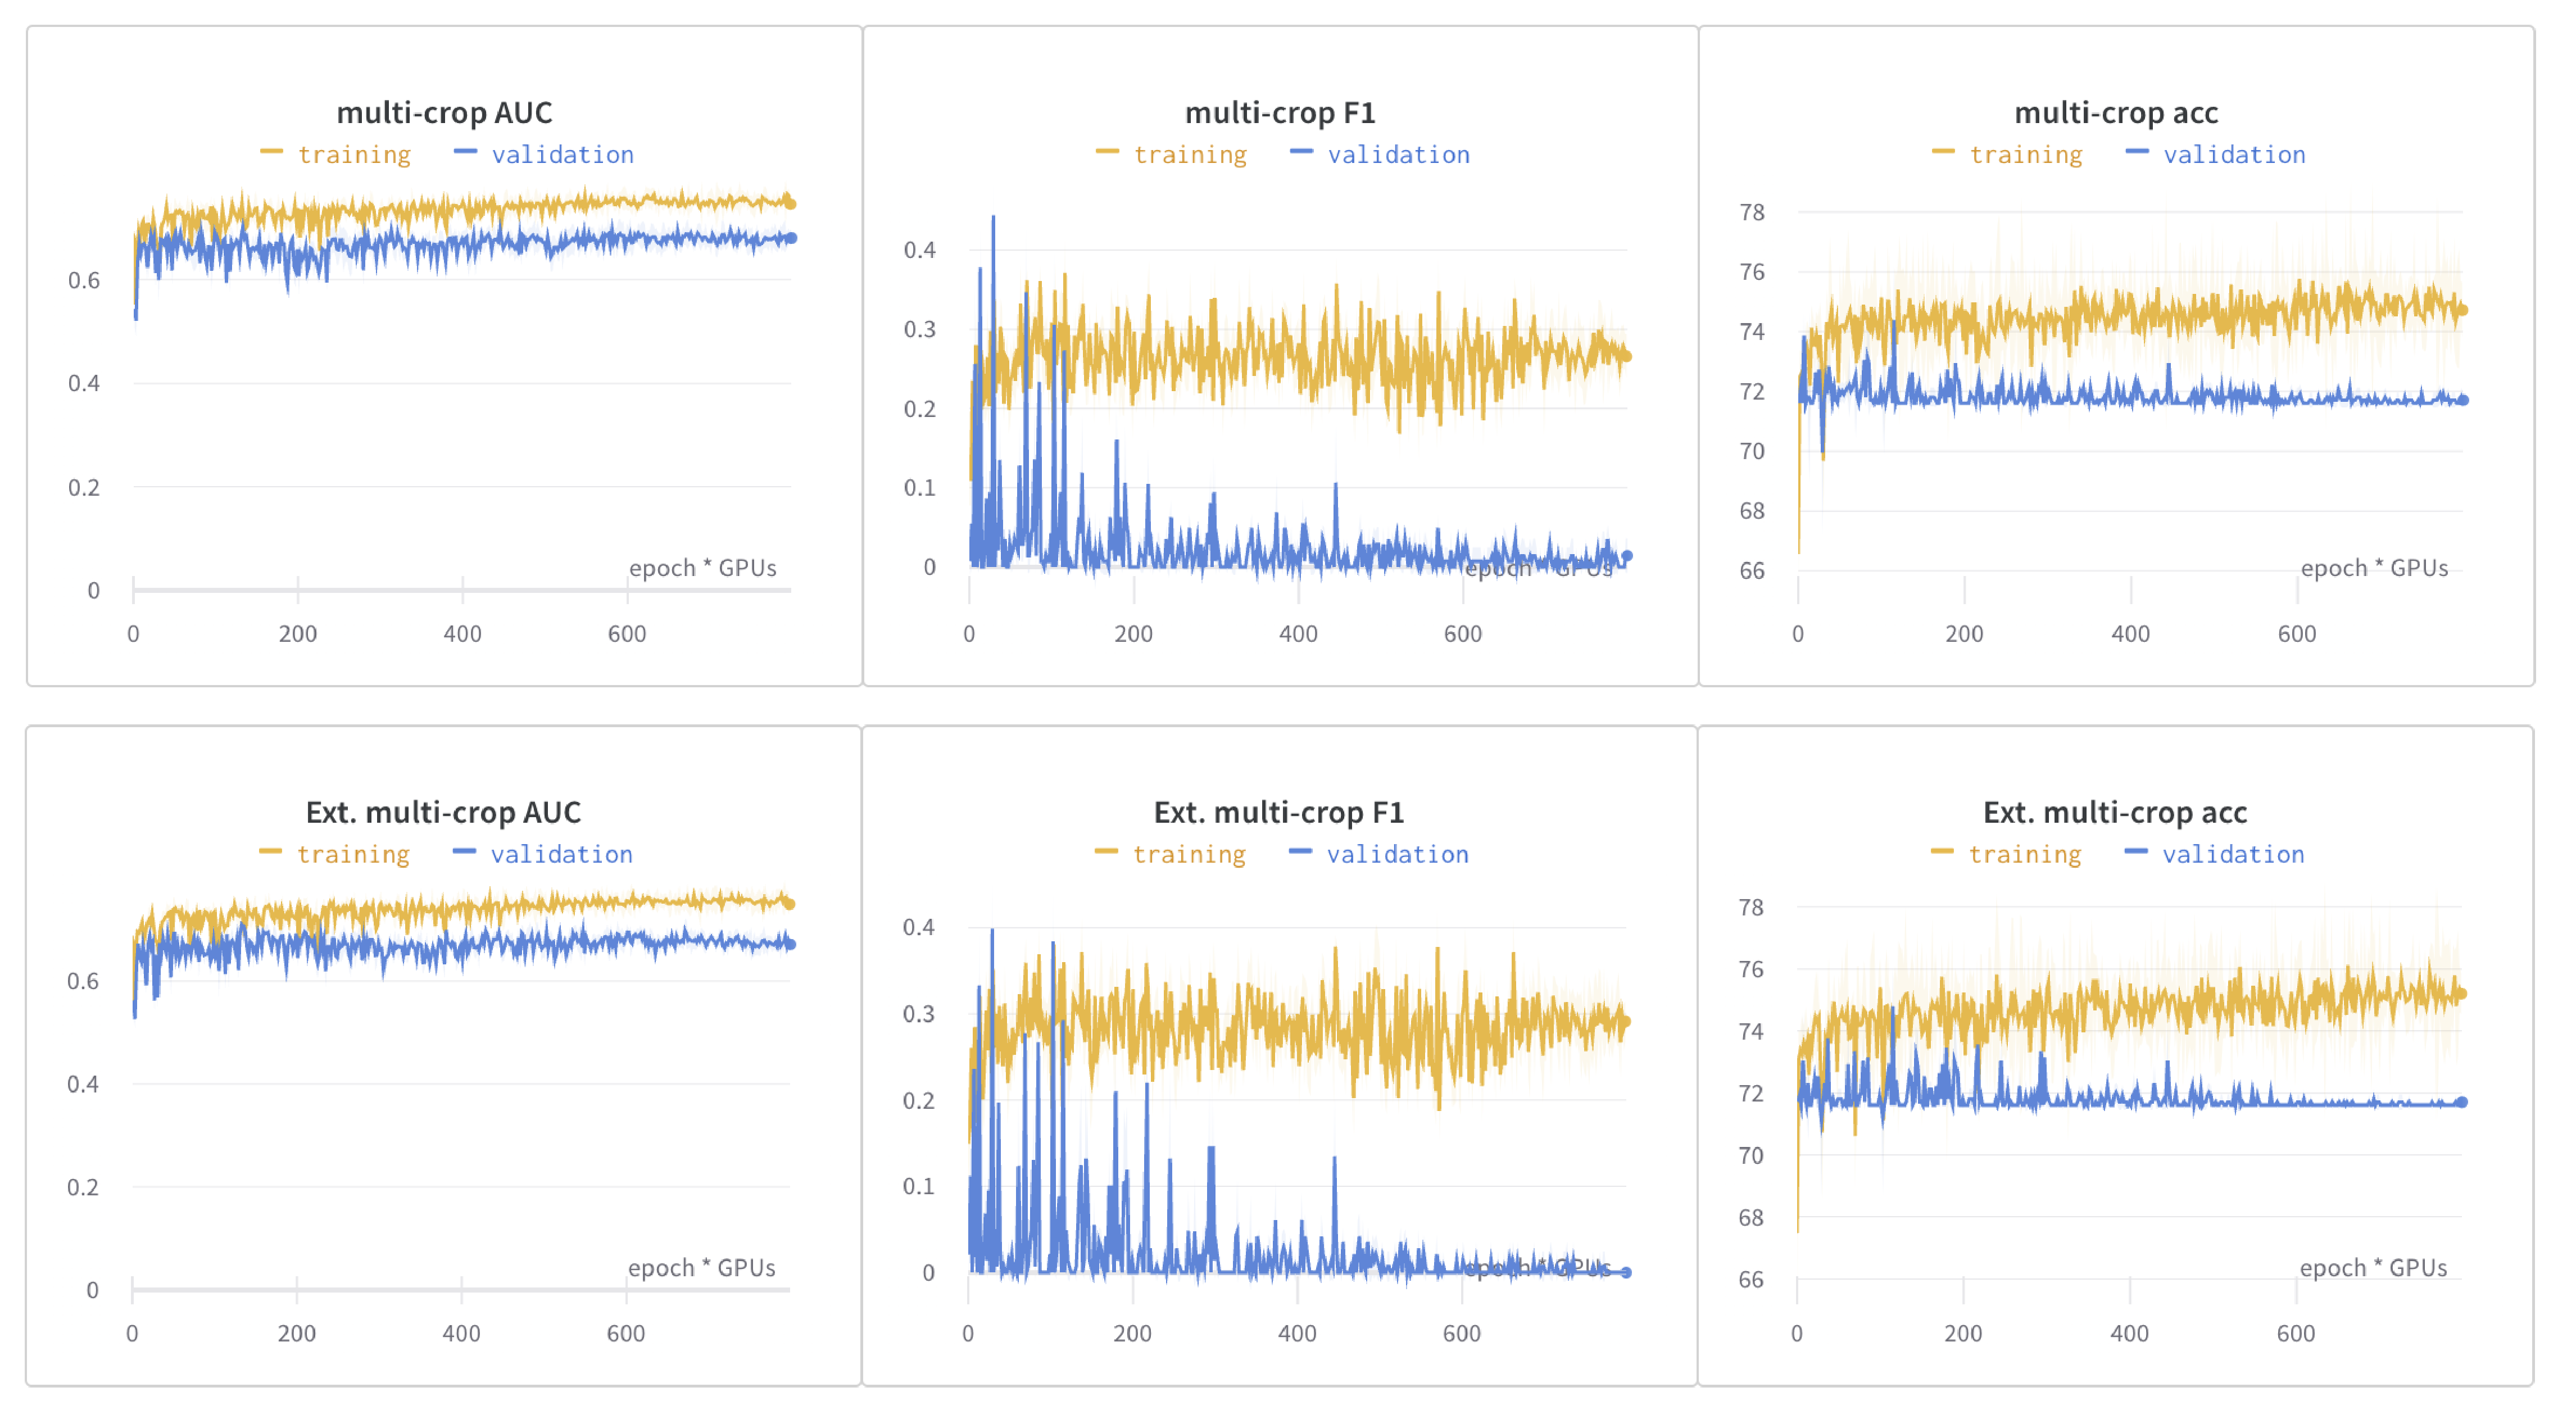The width and height of the screenshot is (2576, 1410).
Task: Click the 'multi-crop AUC' chart title
Action: point(444,112)
